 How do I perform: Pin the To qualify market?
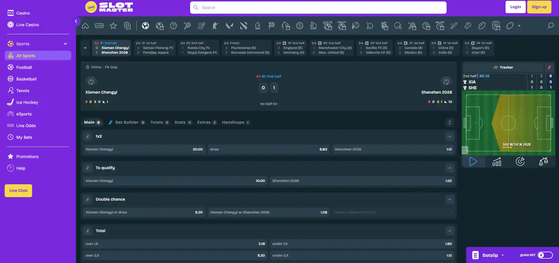(88, 168)
